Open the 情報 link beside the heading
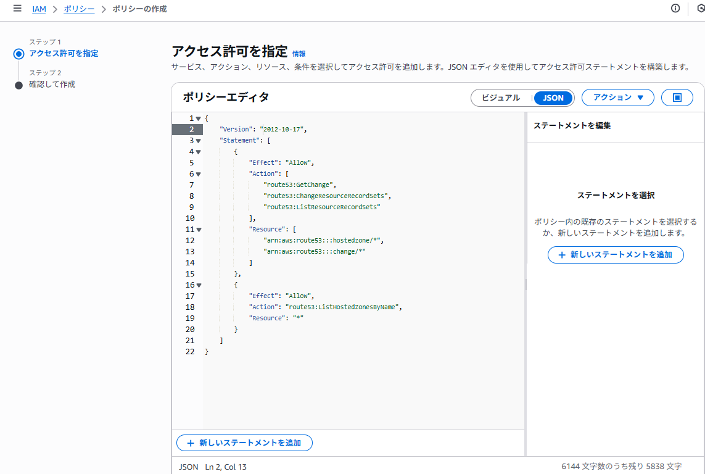 coord(300,54)
